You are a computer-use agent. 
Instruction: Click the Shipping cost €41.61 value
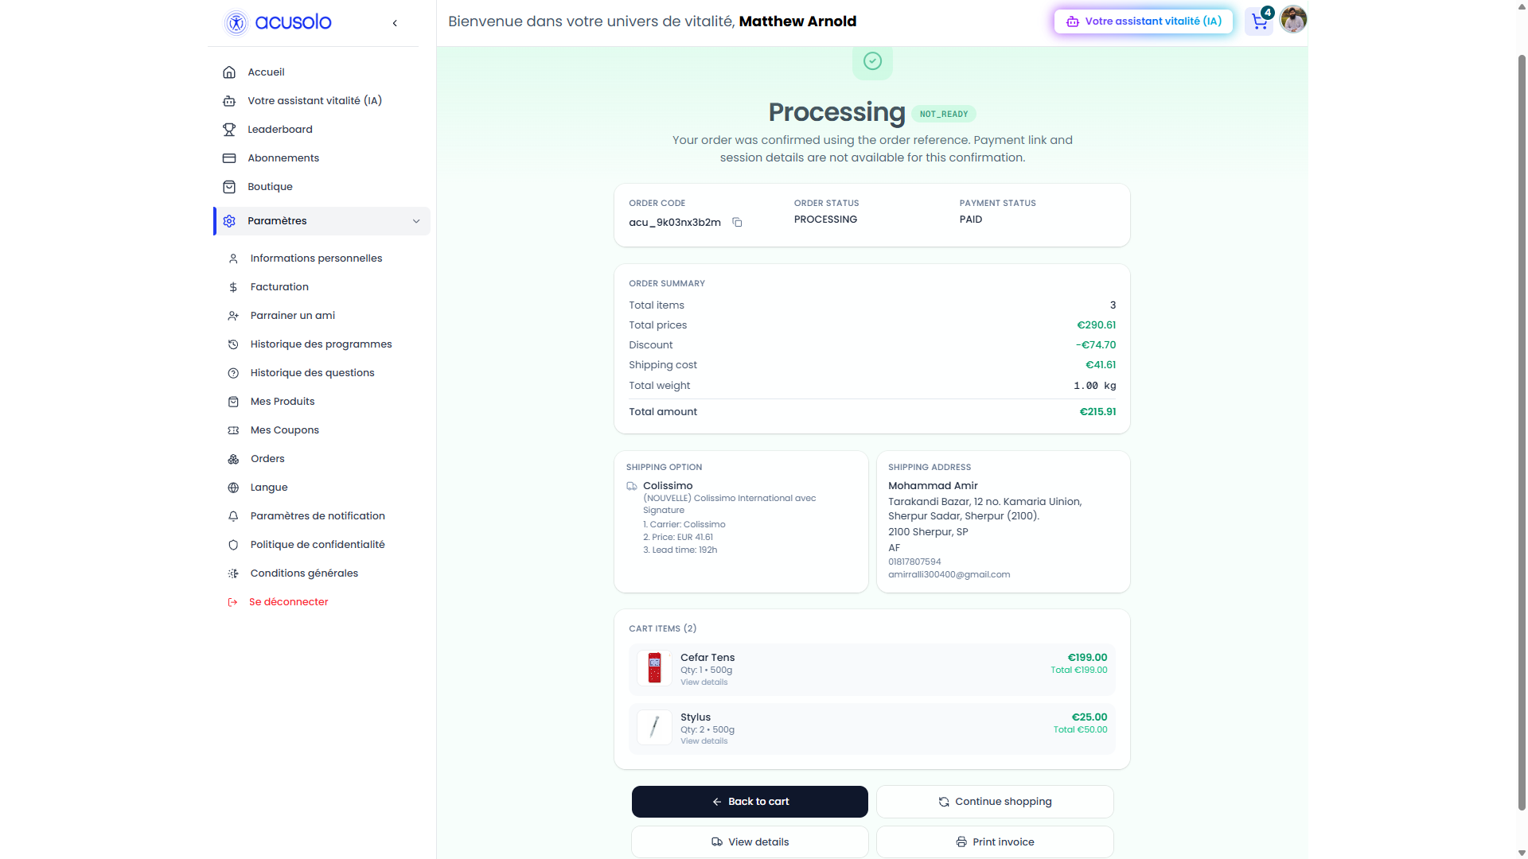coord(1101,365)
